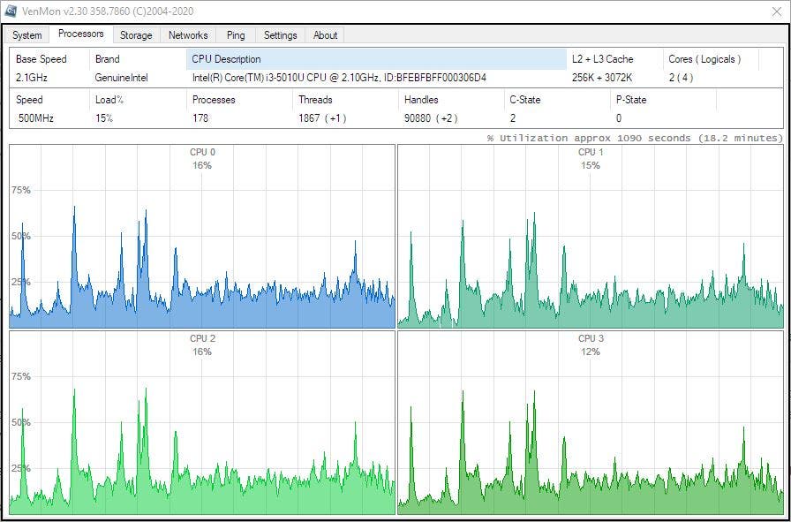This screenshot has height=522, width=791.
Task: Select the 90880 (+2) handles value
Action: pos(431,118)
